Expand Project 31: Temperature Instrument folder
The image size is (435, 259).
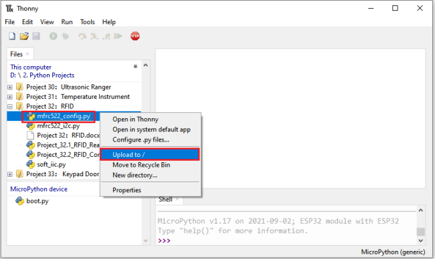(10, 97)
